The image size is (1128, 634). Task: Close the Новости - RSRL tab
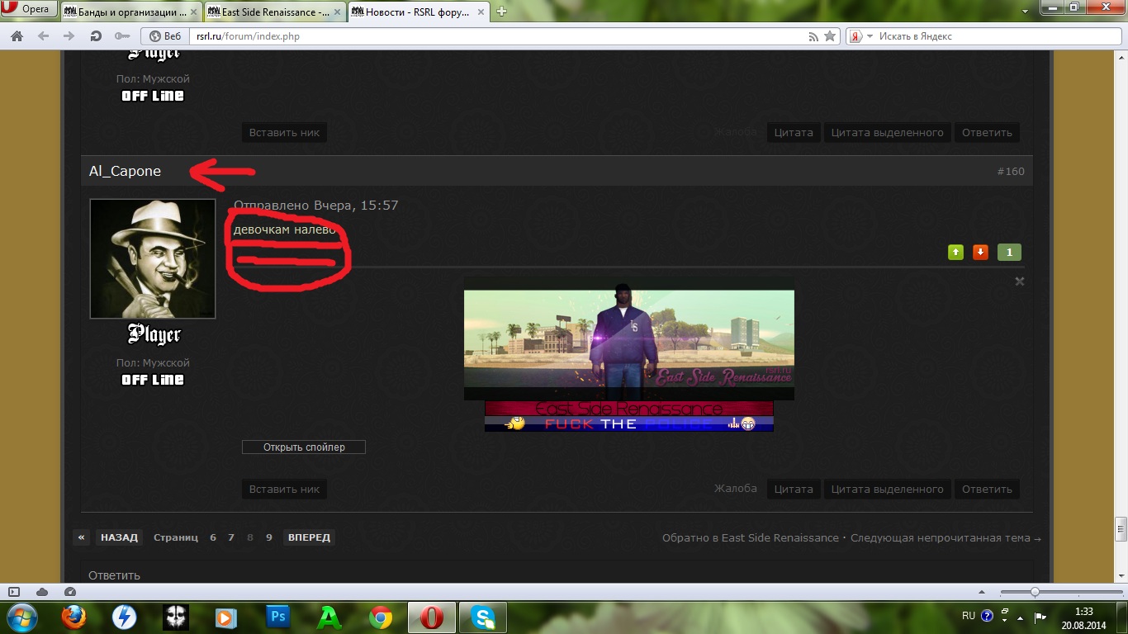click(x=481, y=12)
